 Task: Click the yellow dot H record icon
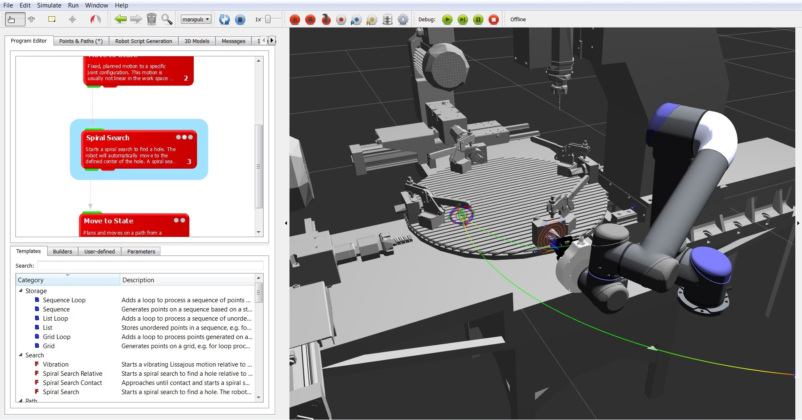(x=371, y=20)
